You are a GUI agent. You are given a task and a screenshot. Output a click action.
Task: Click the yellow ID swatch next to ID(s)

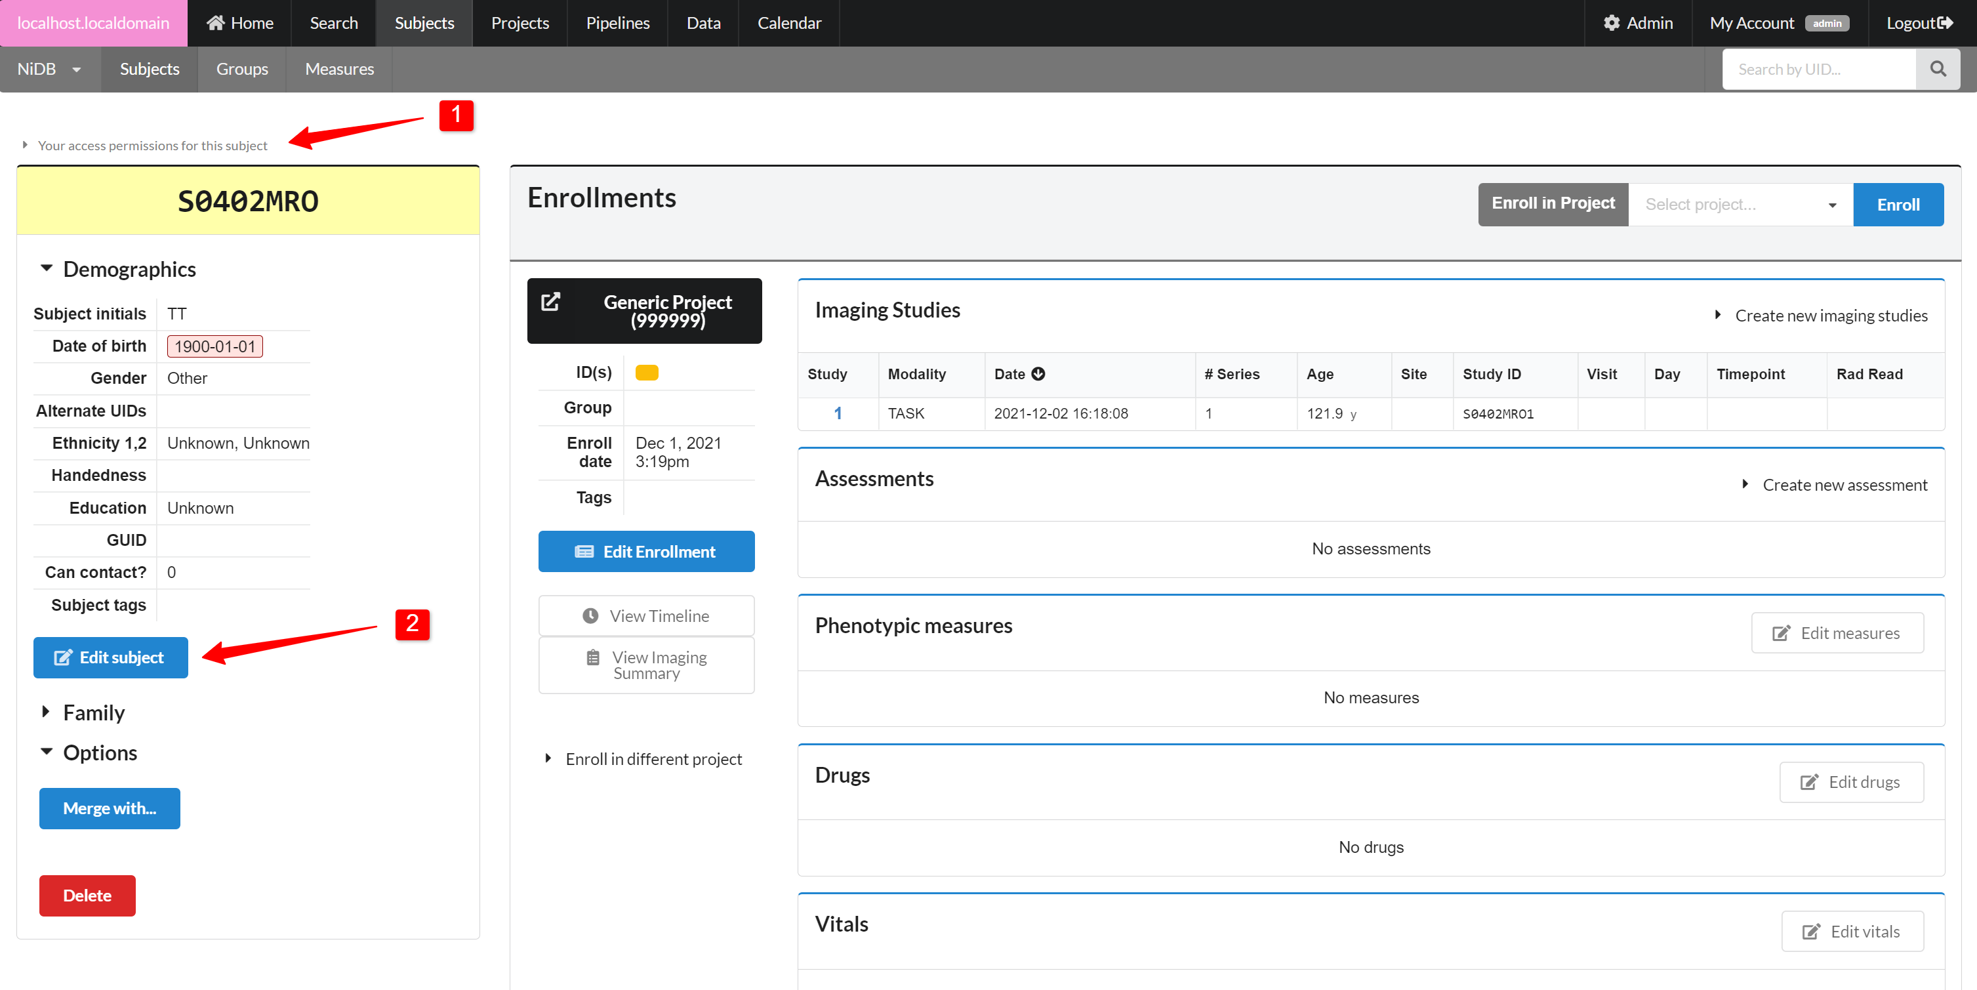[647, 372]
